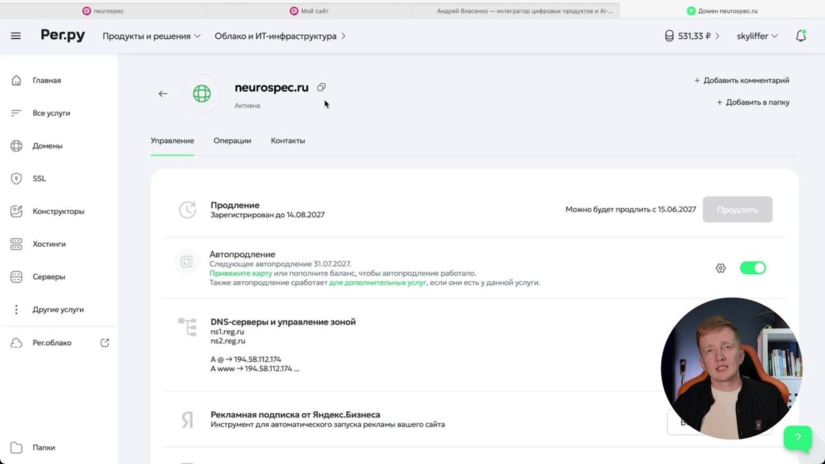Click the Серверы sidebar icon
825x464 pixels.
tap(16, 277)
